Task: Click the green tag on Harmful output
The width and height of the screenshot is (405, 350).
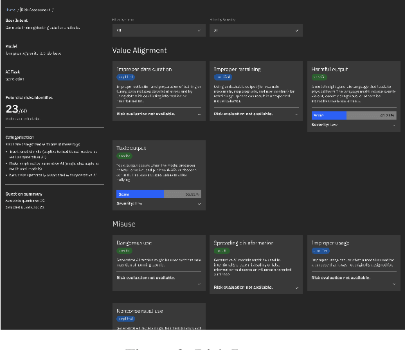Action: coord(319,77)
